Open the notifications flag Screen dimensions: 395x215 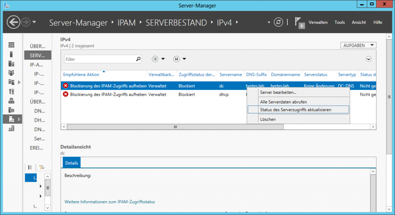click(x=299, y=22)
